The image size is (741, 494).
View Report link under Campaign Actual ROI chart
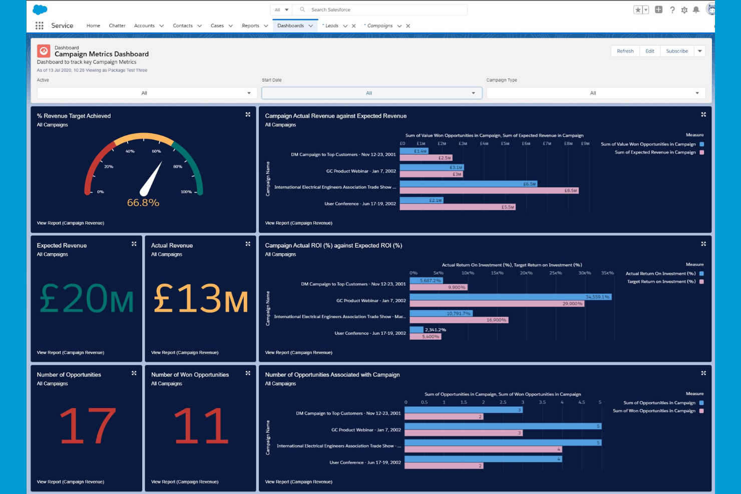(x=298, y=353)
